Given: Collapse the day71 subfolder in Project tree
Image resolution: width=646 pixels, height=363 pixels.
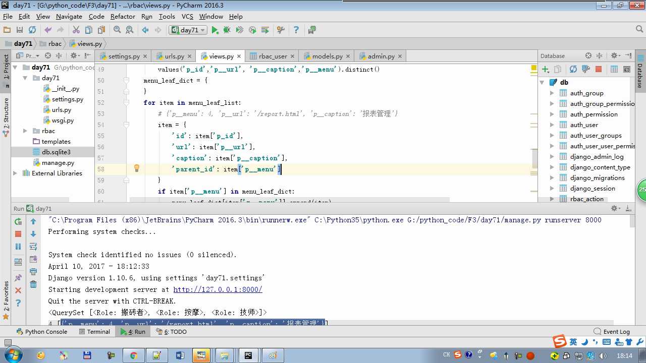Looking at the screenshot, I should pos(25,78).
